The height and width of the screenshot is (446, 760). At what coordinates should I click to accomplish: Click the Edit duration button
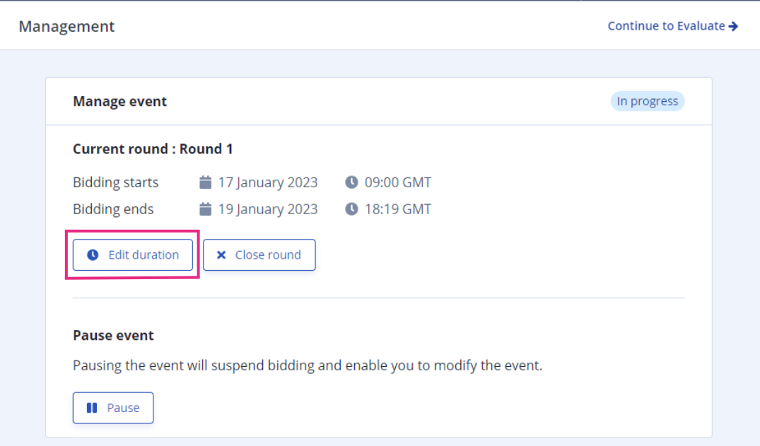click(133, 255)
